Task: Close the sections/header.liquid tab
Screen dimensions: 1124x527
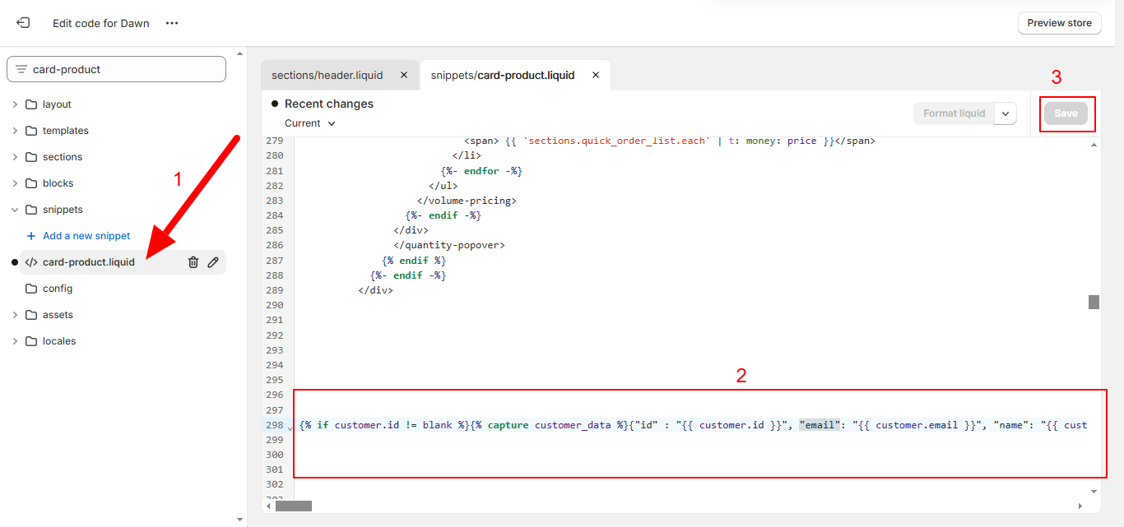Action: [403, 75]
